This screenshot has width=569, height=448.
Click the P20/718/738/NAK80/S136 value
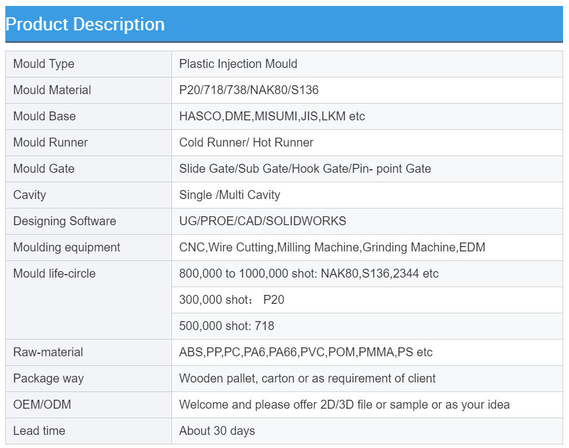pyautogui.click(x=249, y=90)
